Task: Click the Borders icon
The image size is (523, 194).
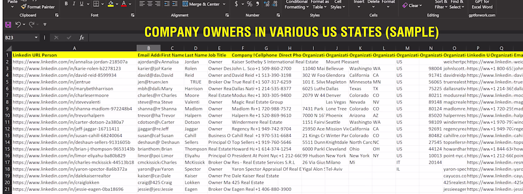Action: [96, 4]
